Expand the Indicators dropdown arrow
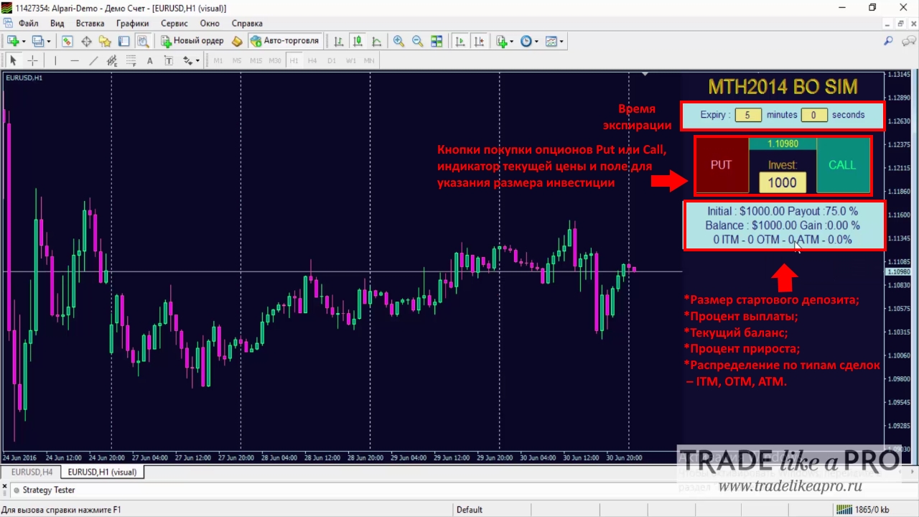This screenshot has width=919, height=517. click(x=512, y=42)
